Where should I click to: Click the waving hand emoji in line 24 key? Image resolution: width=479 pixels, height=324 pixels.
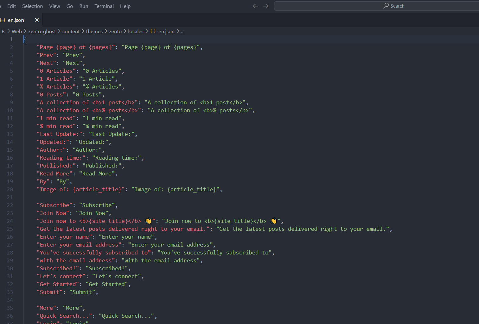coord(148,221)
